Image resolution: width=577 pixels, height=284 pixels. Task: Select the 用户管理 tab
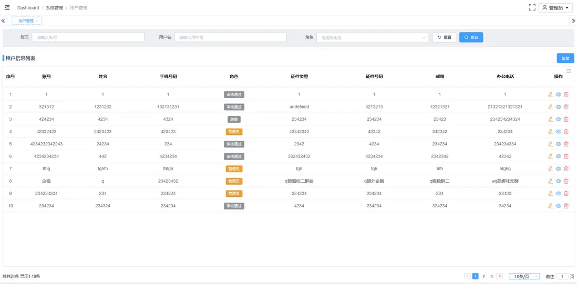[x=27, y=21]
